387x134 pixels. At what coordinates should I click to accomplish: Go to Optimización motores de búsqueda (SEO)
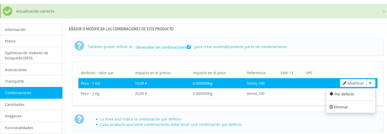click(31, 56)
